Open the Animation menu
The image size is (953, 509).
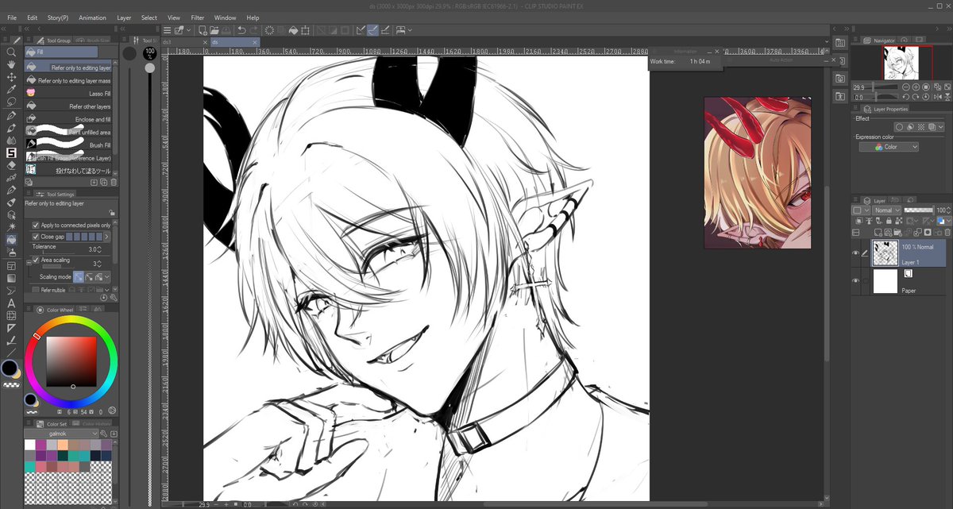click(x=92, y=17)
